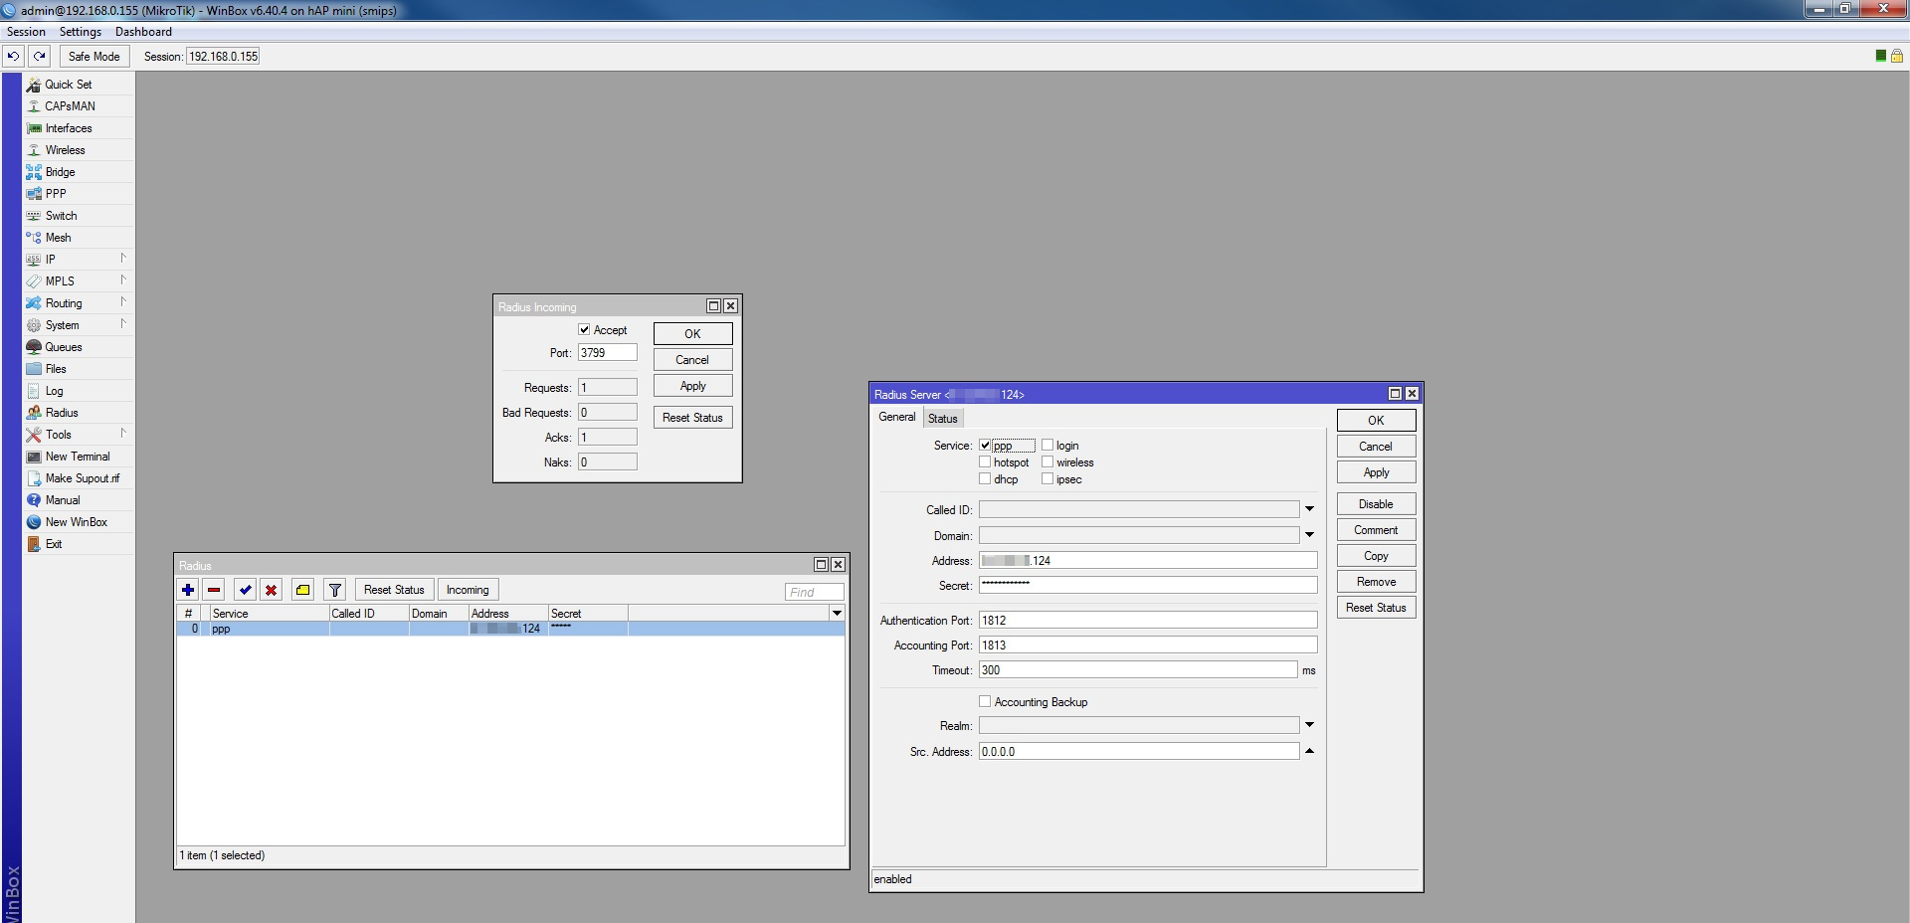Click the funnel filter icon in Radius window
Screen dimensions: 1910x923
click(335, 590)
